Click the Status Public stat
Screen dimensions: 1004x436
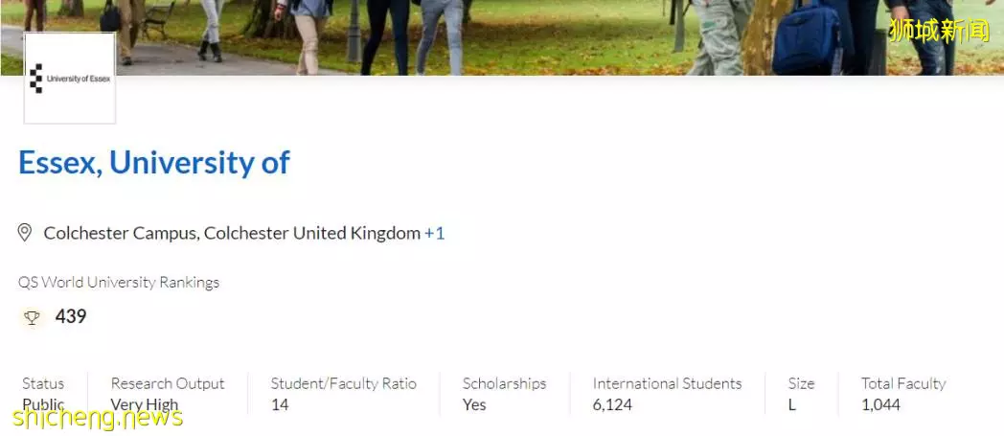coord(43,394)
